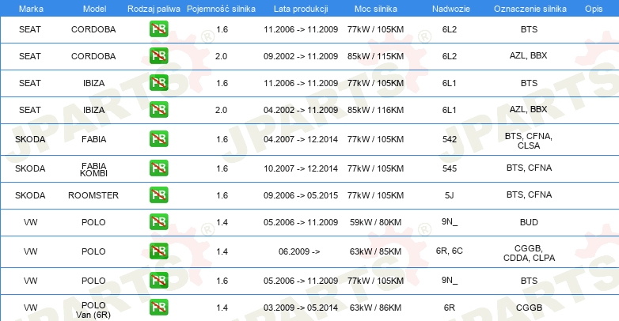Click the Model column header
Screen dimensions: 619x321
pos(94,9)
